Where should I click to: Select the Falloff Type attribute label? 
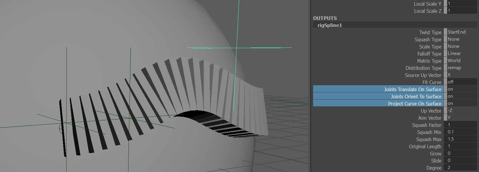(x=429, y=54)
